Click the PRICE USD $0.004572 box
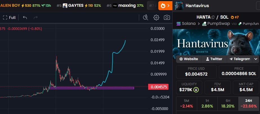Screen dimensions: 260x114 196,72
